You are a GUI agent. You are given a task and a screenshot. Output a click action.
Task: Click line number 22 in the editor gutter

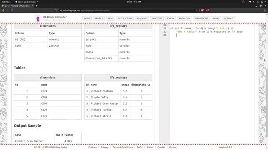coord(165,32)
